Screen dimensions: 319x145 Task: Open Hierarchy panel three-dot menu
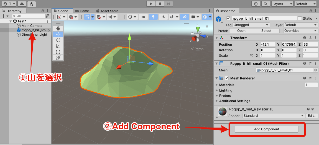click(x=47, y=11)
